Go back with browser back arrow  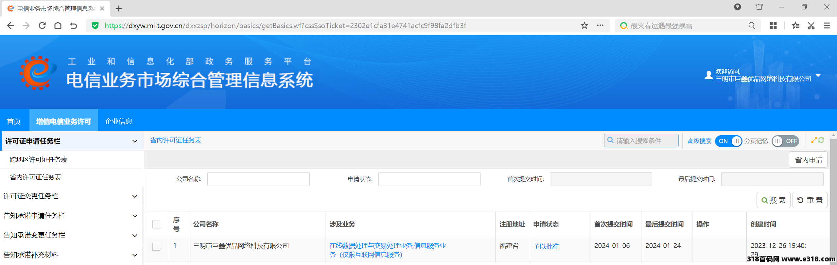(x=10, y=25)
